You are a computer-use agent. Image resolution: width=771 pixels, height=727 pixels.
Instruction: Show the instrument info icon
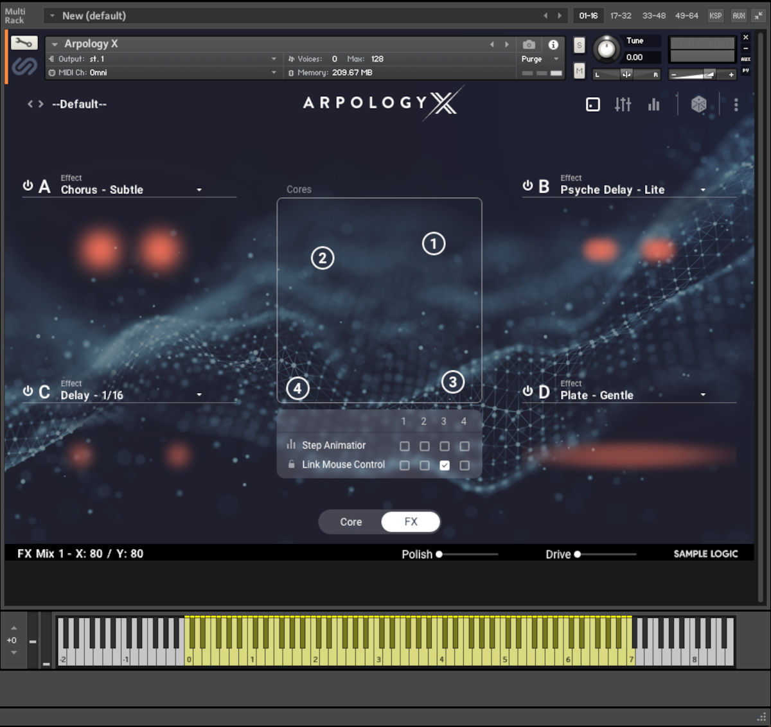(x=553, y=44)
